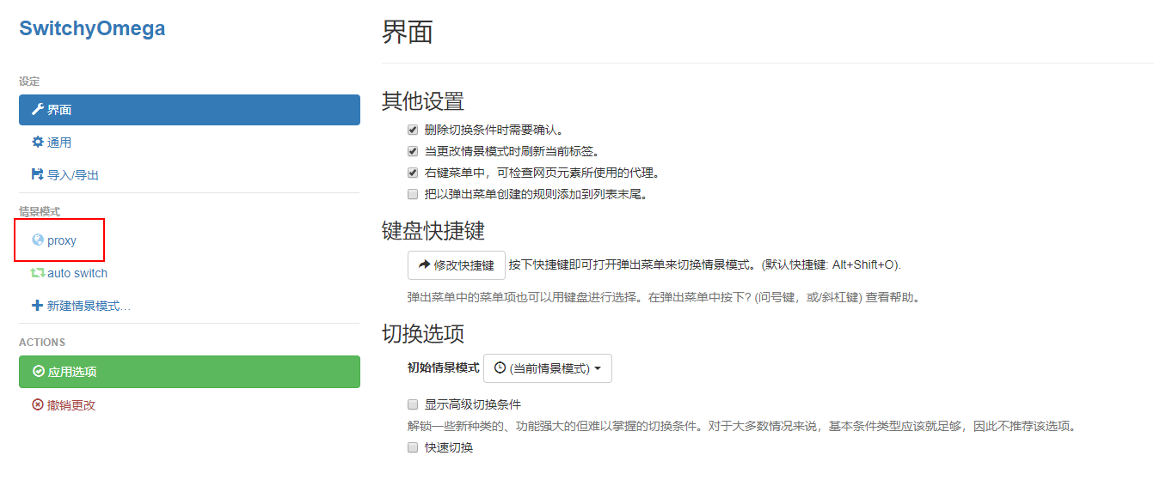This screenshot has width=1154, height=492.
Task: Click the gear icon beside 通用
Action: point(37,143)
